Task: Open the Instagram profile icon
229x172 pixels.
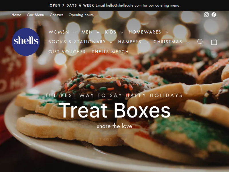Action: click(x=206, y=15)
